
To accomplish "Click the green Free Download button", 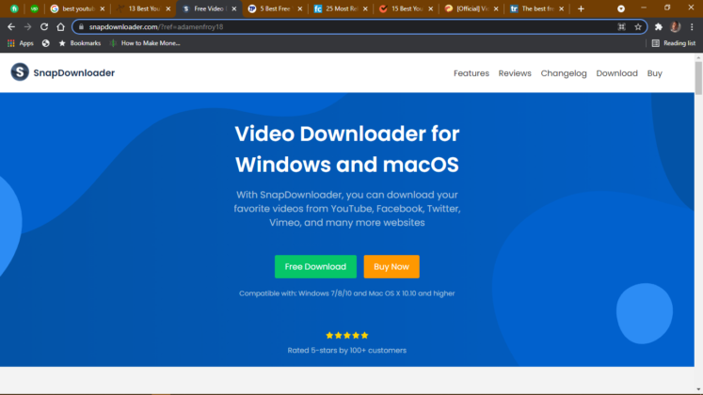I will coord(315,266).
